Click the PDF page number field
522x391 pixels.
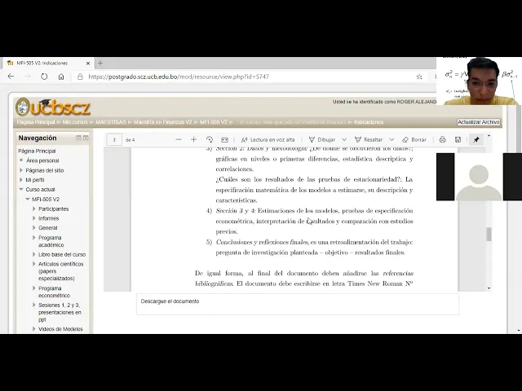(x=114, y=139)
